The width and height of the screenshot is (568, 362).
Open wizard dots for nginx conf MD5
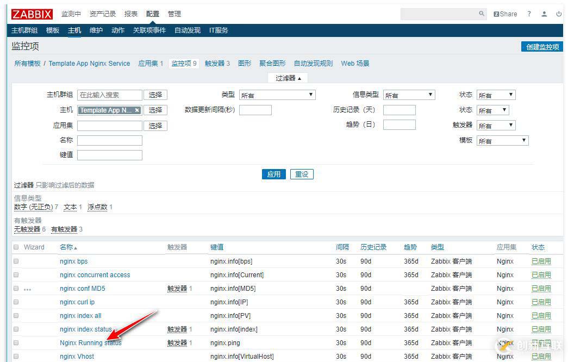click(27, 289)
